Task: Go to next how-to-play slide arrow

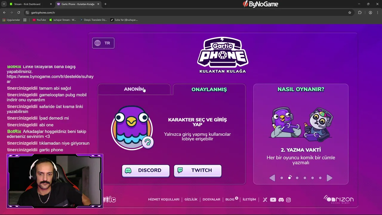Action: [329, 178]
